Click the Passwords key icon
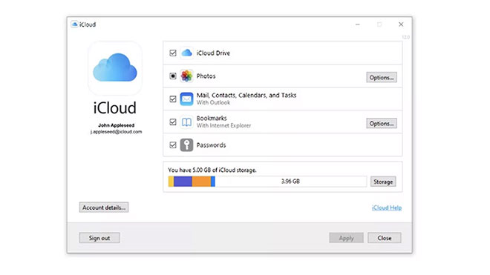Viewport: 490px width, 275px height. pyautogui.click(x=186, y=145)
